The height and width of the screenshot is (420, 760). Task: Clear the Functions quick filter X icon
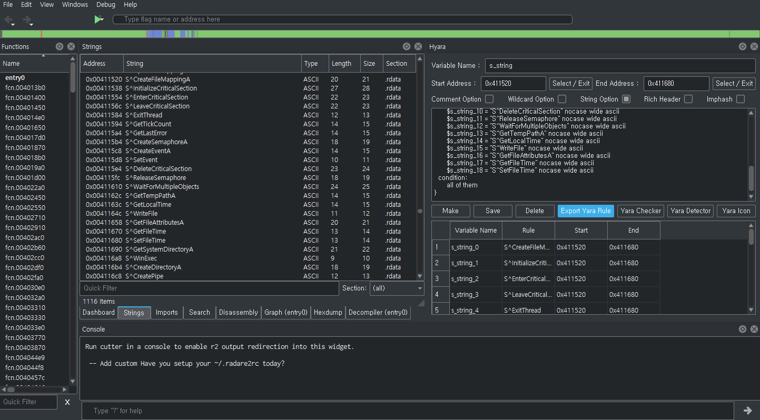click(x=67, y=402)
